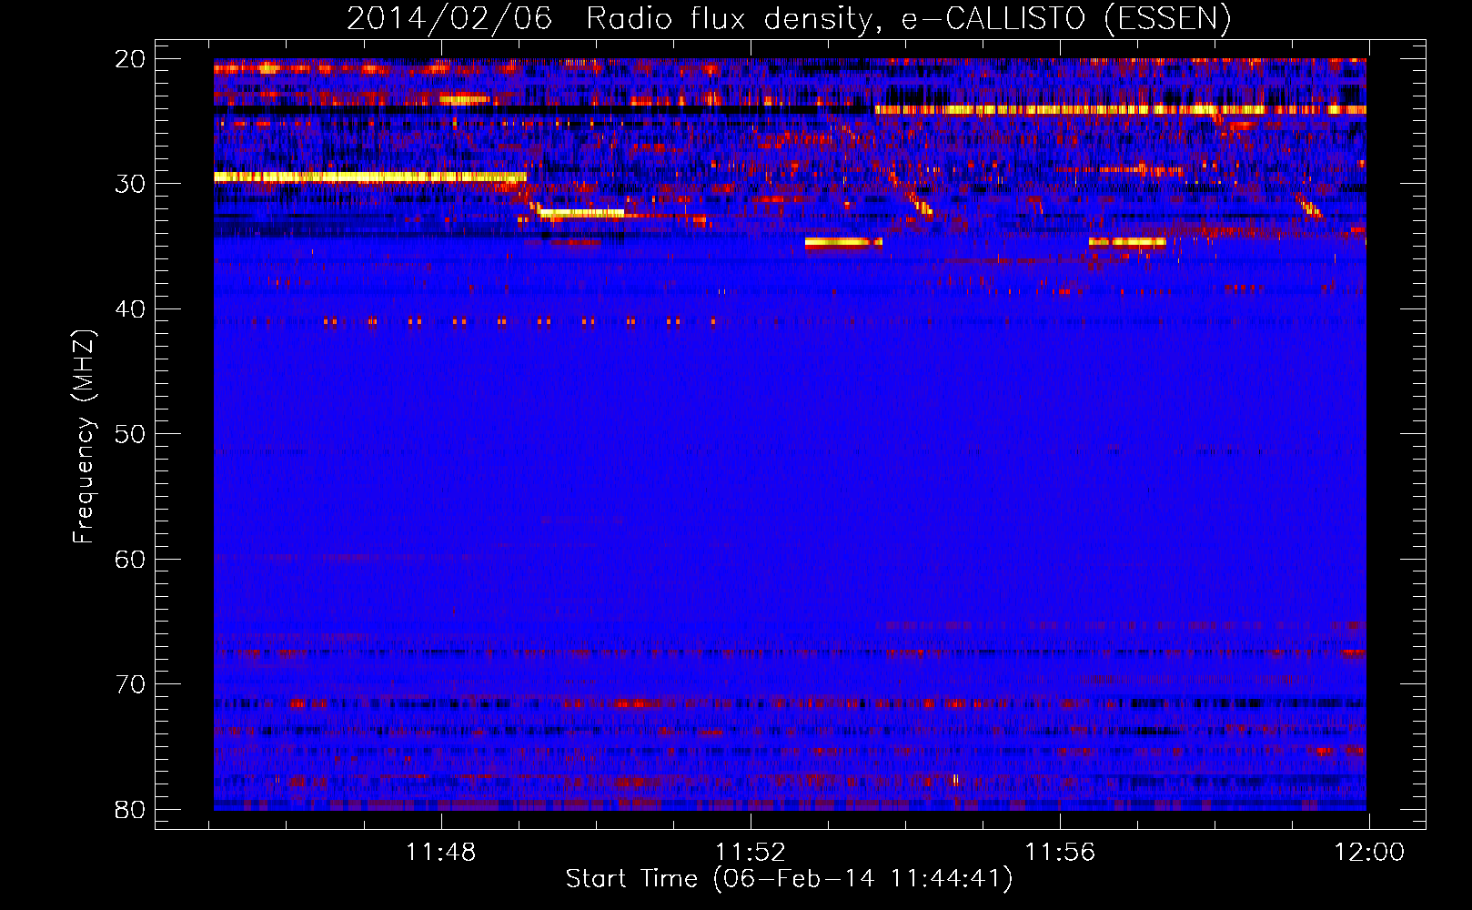The height and width of the screenshot is (910, 1472).
Task: Select the 12:00 time tick label
Action: tap(1369, 852)
